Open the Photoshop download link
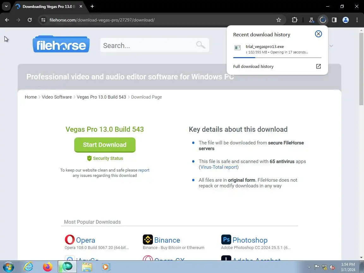364x273 pixels. pyautogui.click(x=250, y=240)
